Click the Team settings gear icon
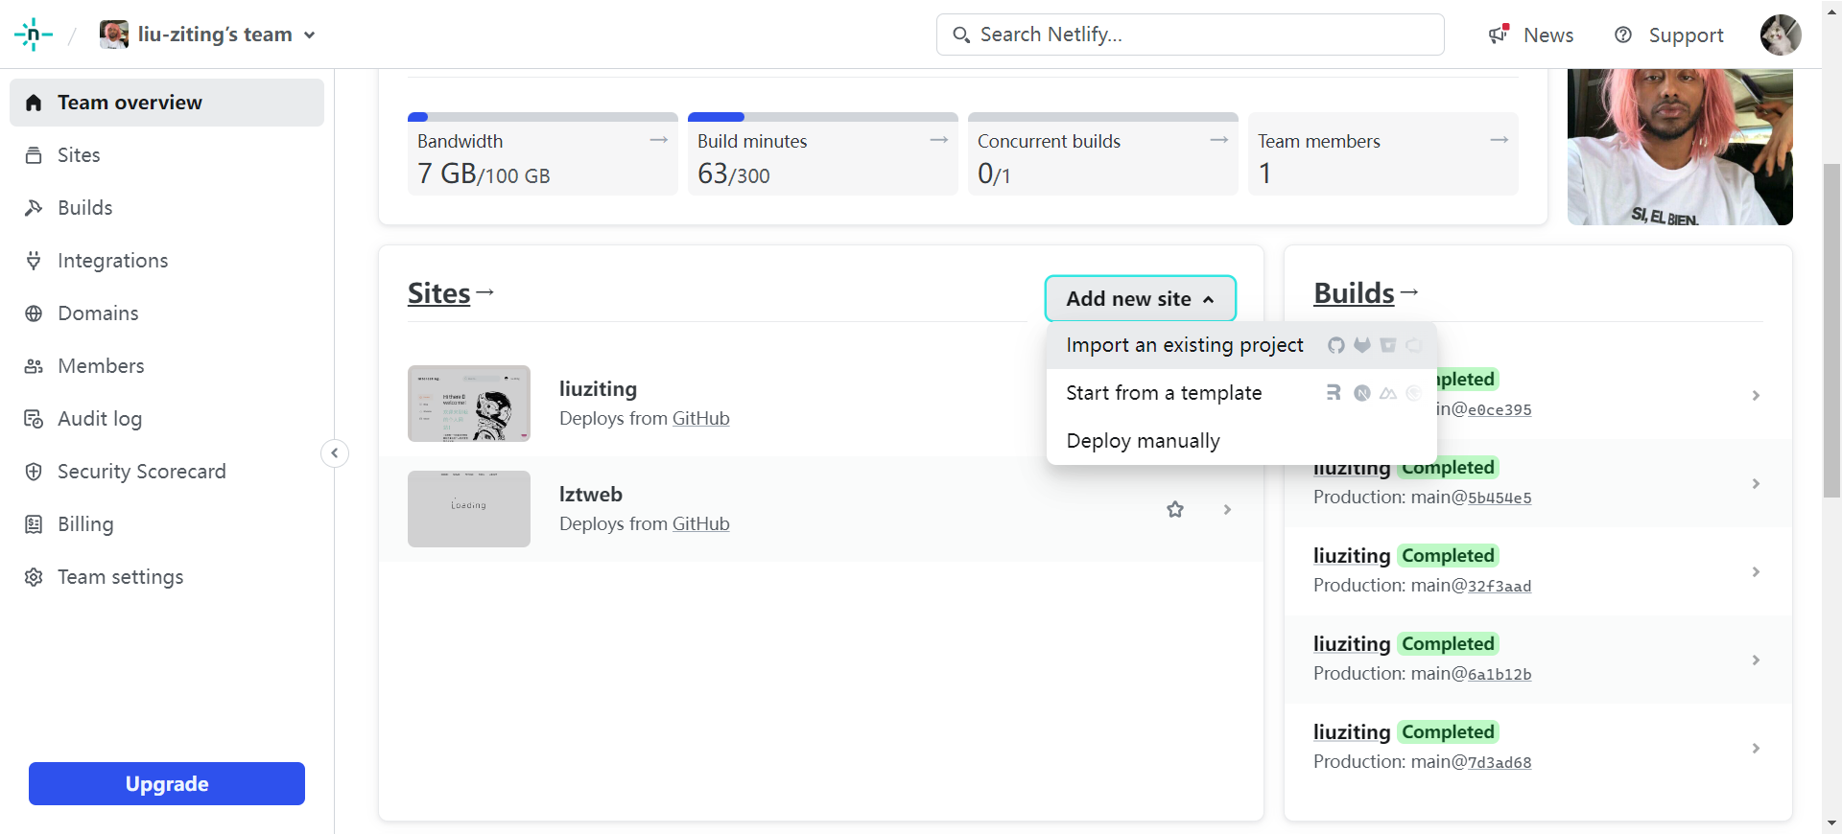This screenshot has width=1842, height=834. click(x=34, y=577)
